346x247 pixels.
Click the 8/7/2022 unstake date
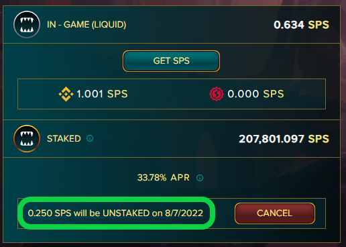pos(184,213)
